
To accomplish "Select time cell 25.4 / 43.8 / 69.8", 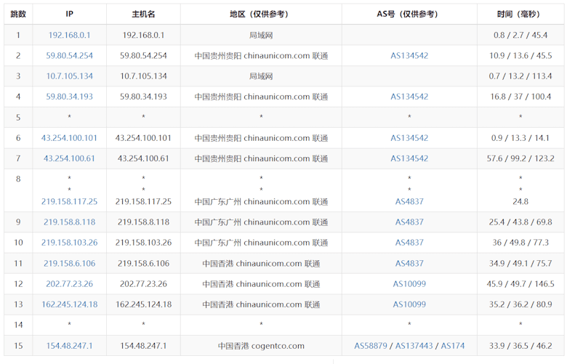I will [520, 222].
